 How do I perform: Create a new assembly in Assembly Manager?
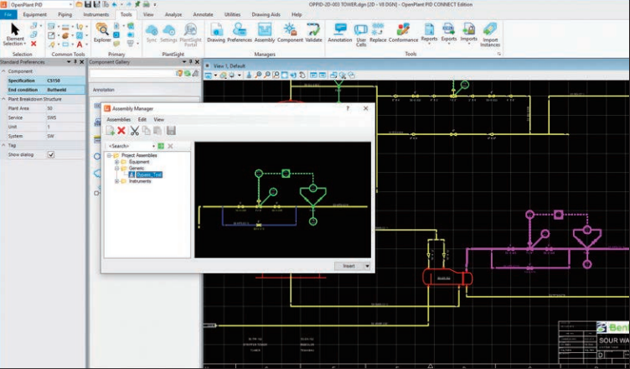click(x=110, y=130)
